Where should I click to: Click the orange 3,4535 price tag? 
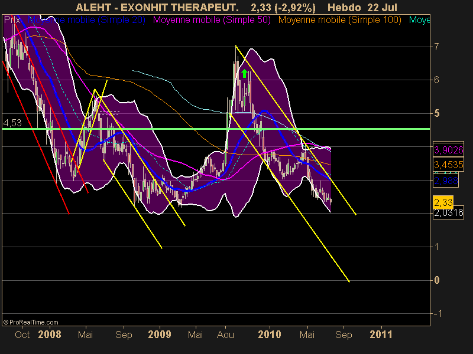pos(448,165)
